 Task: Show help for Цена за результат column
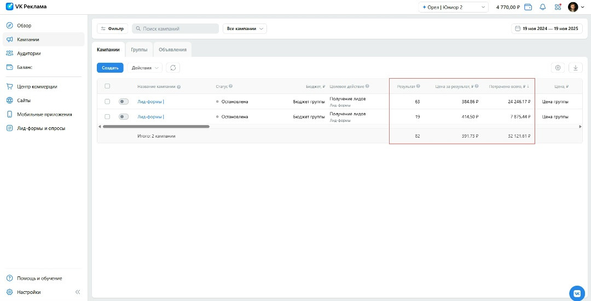click(x=477, y=86)
